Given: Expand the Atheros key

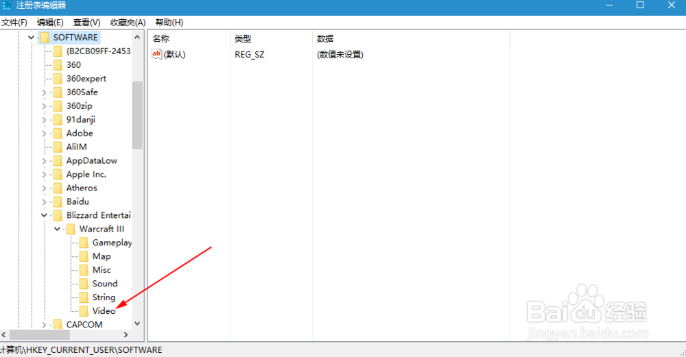Looking at the screenshot, I should point(44,188).
